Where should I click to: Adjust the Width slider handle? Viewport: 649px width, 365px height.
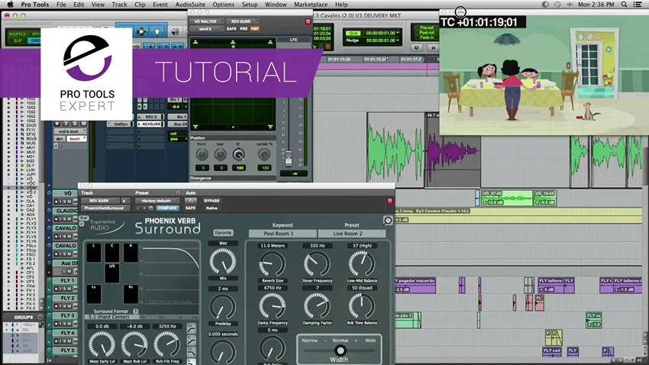(x=340, y=350)
